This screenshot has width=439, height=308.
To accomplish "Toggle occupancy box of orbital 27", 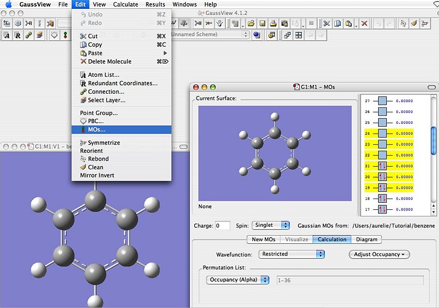I will [382, 101].
